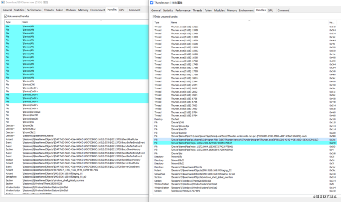Select \Device\Nsi row in DownloadSDKServer window
341x202 pixels.
[76, 122]
